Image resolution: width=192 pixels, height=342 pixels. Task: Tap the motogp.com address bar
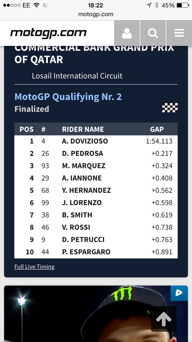point(96,14)
